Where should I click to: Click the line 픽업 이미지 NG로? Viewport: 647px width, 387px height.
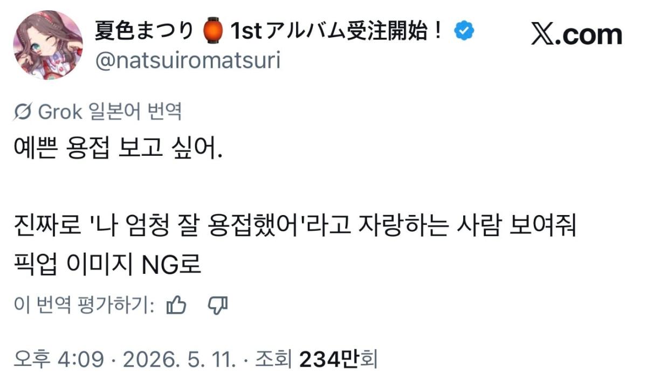(x=108, y=264)
